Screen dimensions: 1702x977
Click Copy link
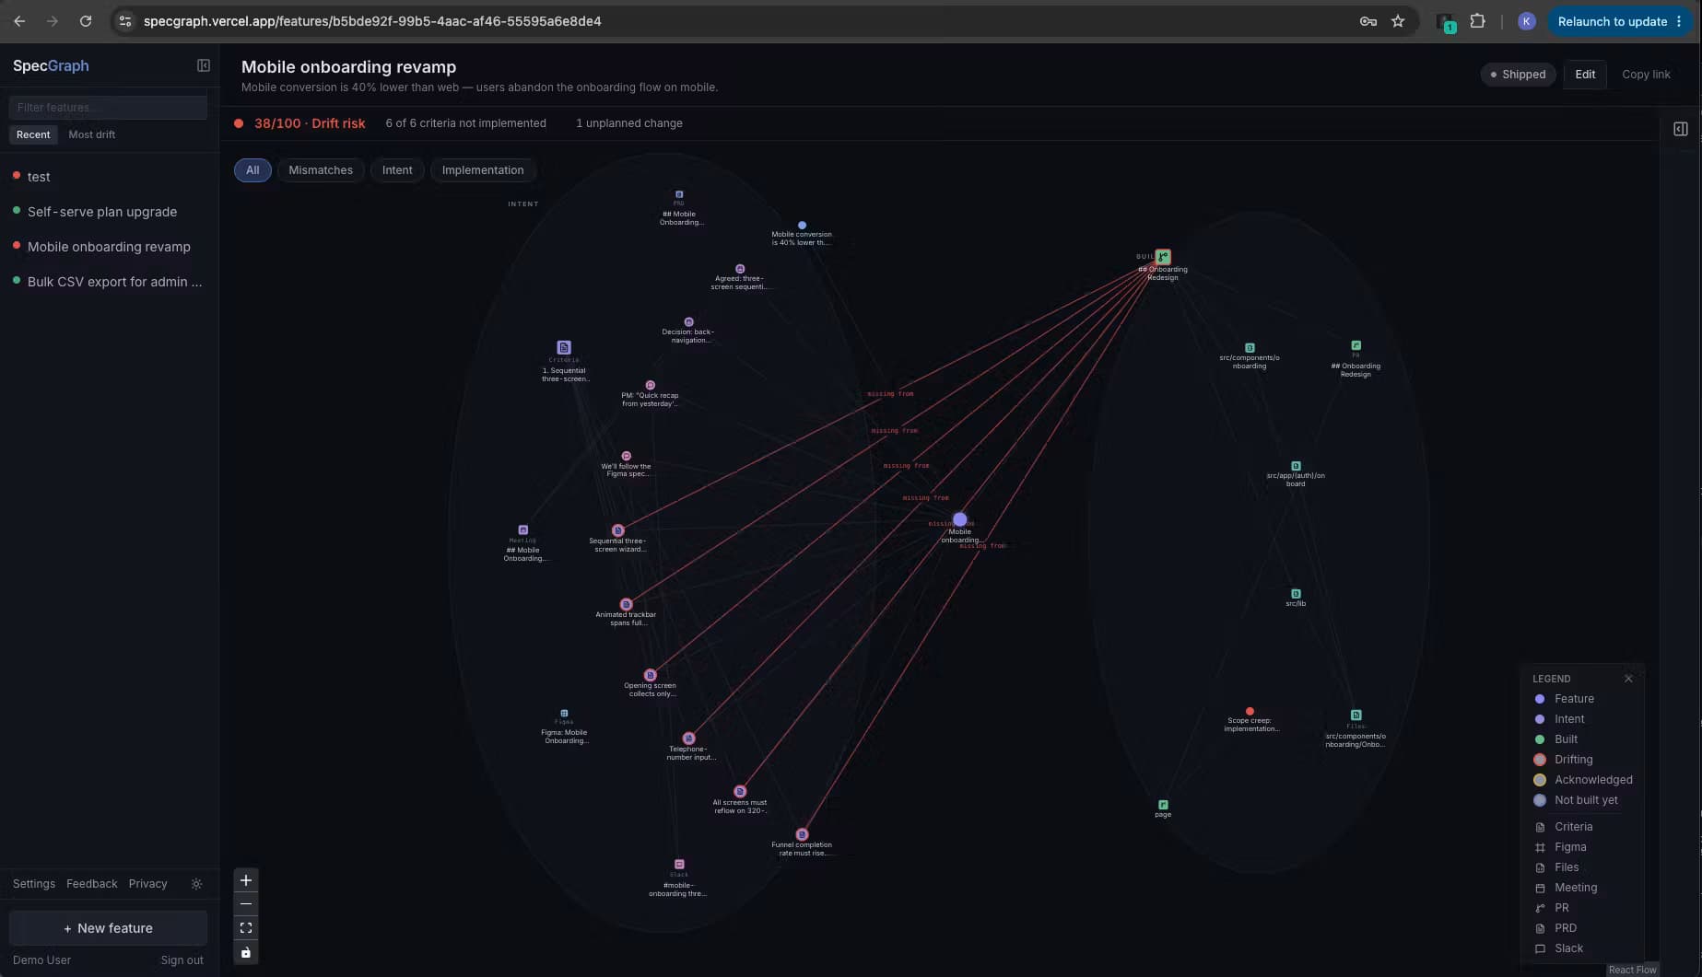coord(1646,75)
